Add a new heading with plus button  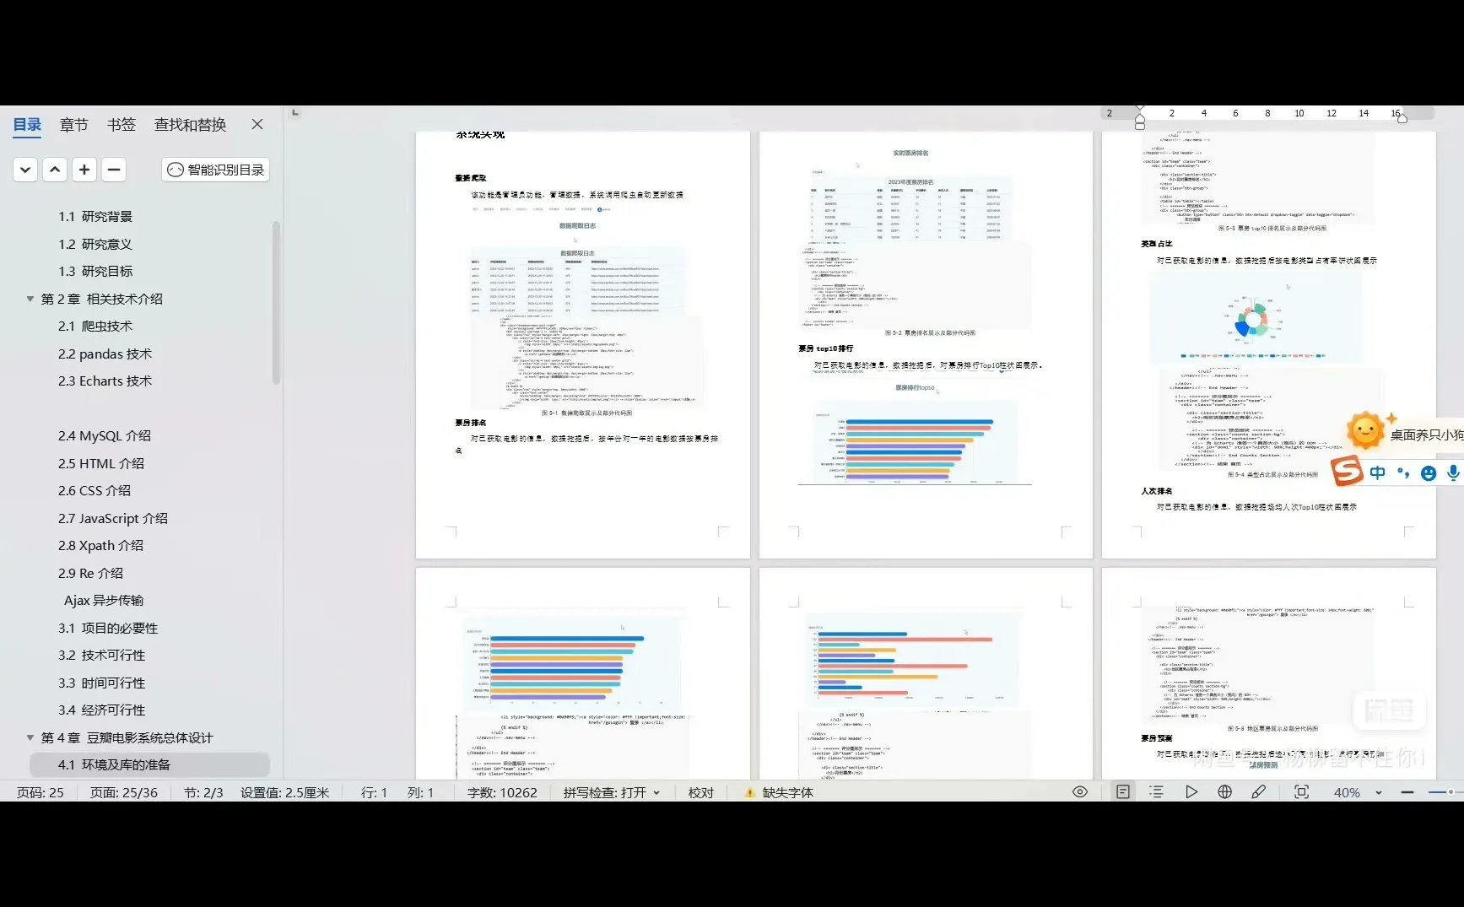pos(84,170)
